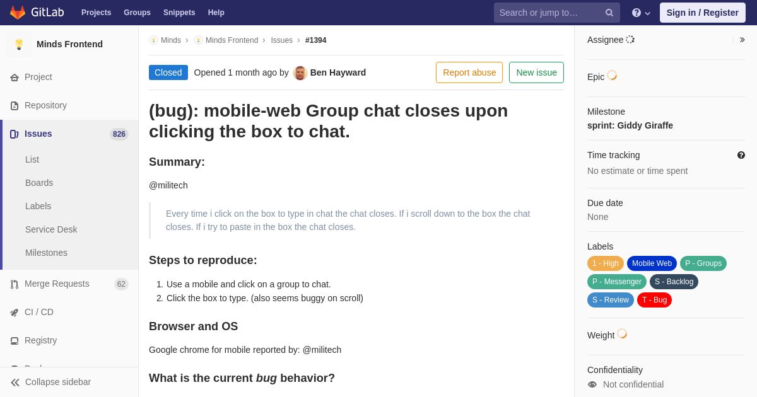The height and width of the screenshot is (397, 757).
Task: Click Ben Hayward's avatar image
Action: tap(300, 72)
